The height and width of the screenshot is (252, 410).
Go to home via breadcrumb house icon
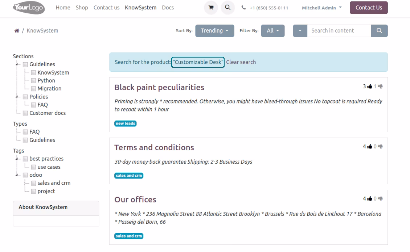tap(17, 30)
